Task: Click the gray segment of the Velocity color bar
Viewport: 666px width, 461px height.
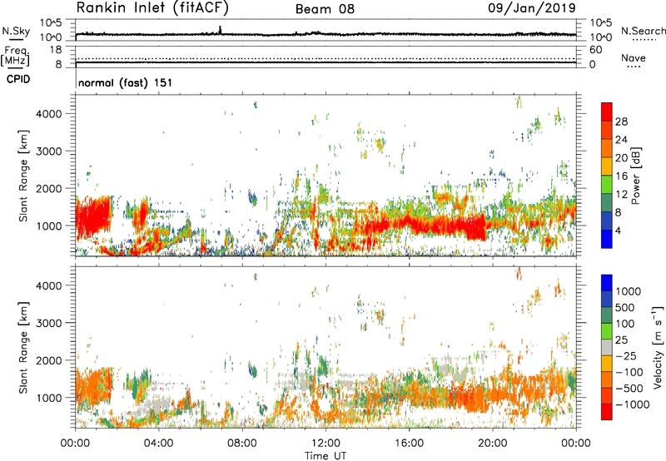Action: [x=606, y=348]
